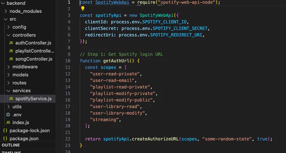Image resolution: width=286 pixels, height=153 pixels.
Task: Open the lightbulb quick-fix icon
Action: point(82,8)
